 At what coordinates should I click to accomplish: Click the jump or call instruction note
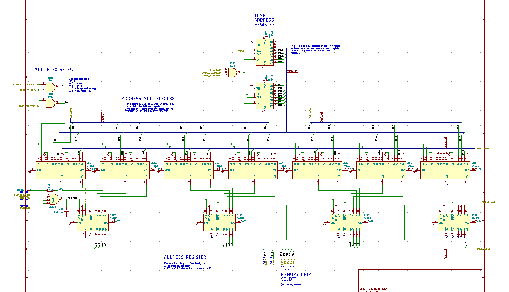315,49
